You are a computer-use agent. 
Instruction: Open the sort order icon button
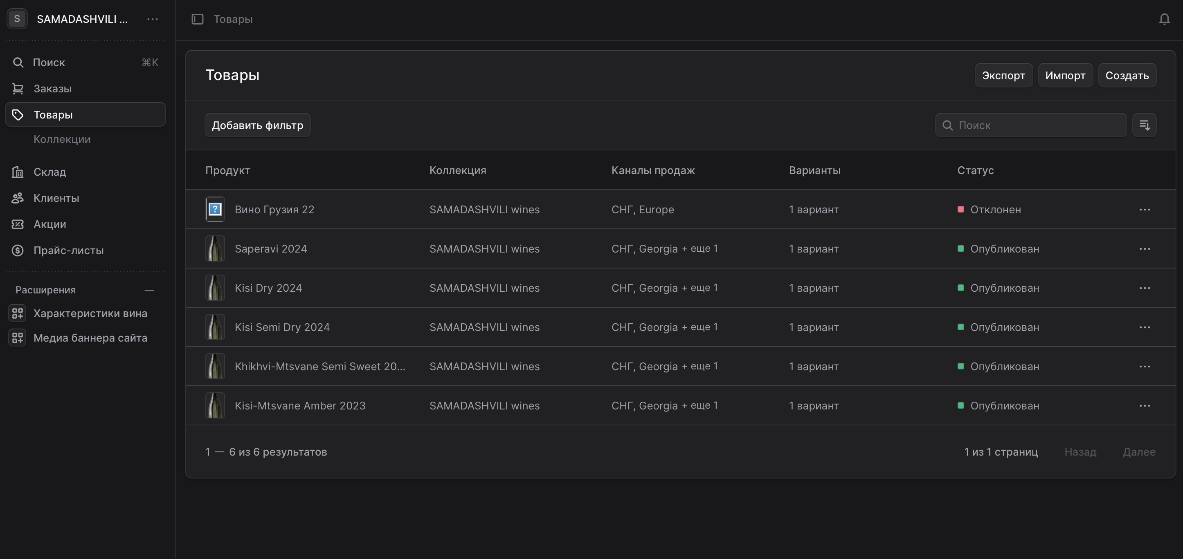1144,125
